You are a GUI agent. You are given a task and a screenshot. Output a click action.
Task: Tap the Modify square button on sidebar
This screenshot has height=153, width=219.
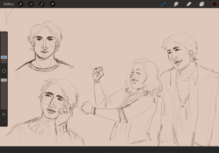tap(4, 71)
